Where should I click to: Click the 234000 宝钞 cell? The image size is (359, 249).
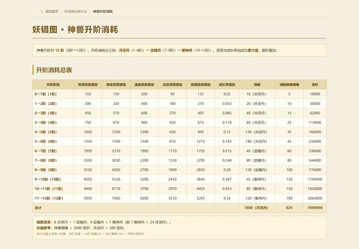315,142
